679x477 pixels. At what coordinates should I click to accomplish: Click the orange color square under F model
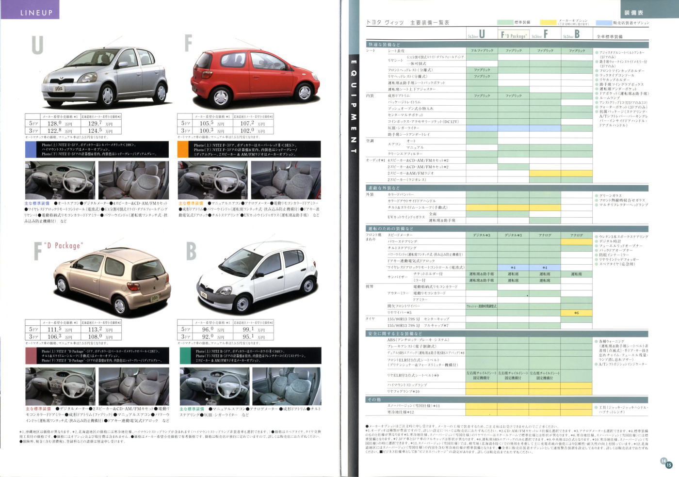pyautogui.click(x=183, y=150)
